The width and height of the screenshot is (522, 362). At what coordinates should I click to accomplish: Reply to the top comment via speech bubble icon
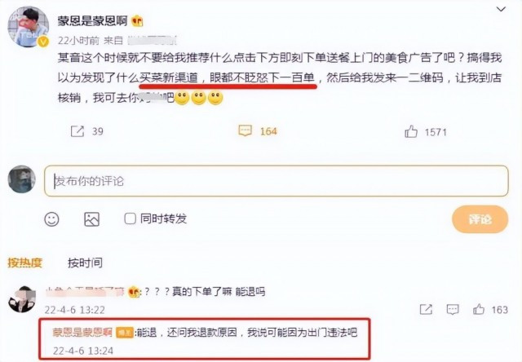click(x=453, y=310)
